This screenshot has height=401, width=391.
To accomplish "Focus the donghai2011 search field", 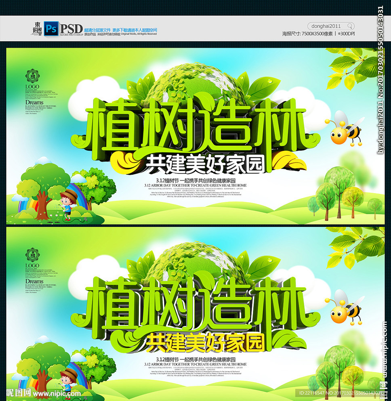I will pos(331,26).
